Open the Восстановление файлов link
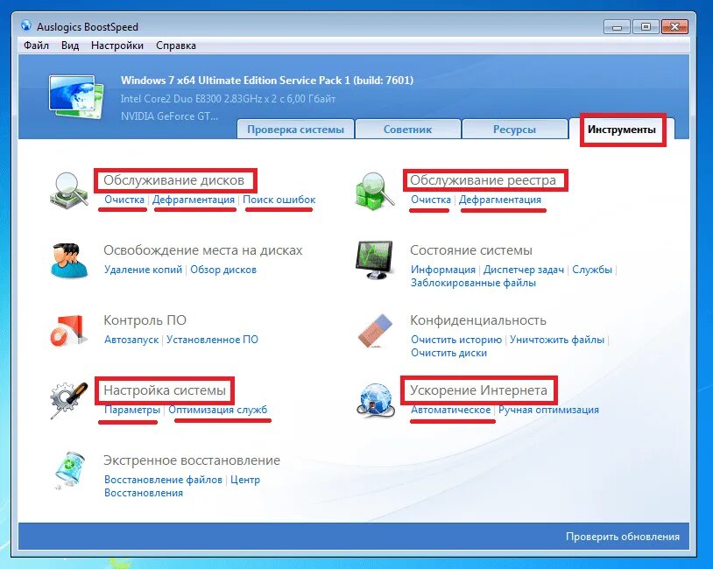 click(x=163, y=480)
